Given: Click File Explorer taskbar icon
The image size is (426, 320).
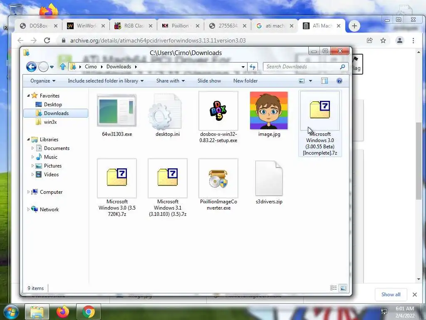Looking at the screenshot, I should [37, 312].
